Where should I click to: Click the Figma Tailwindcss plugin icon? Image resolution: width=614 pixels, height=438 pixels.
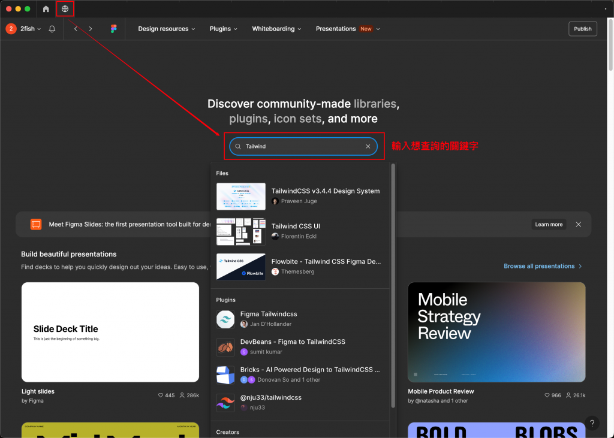225,319
